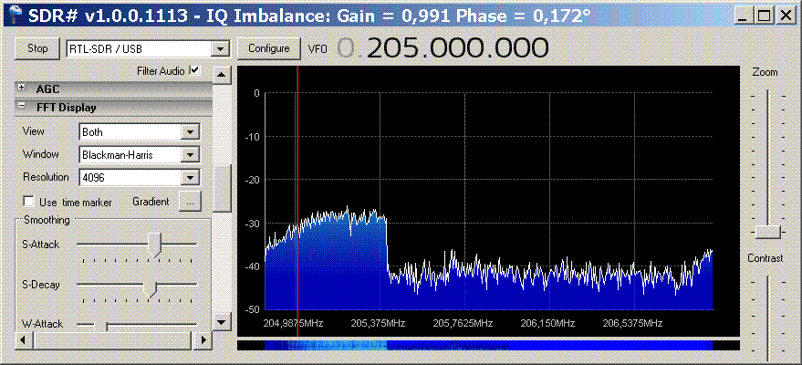Click the side panel vertical scrollbar thumb
Viewport: 802px width, 365px height.
[222, 188]
